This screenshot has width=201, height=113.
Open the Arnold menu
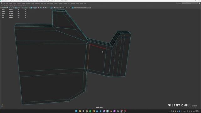(81, 3)
